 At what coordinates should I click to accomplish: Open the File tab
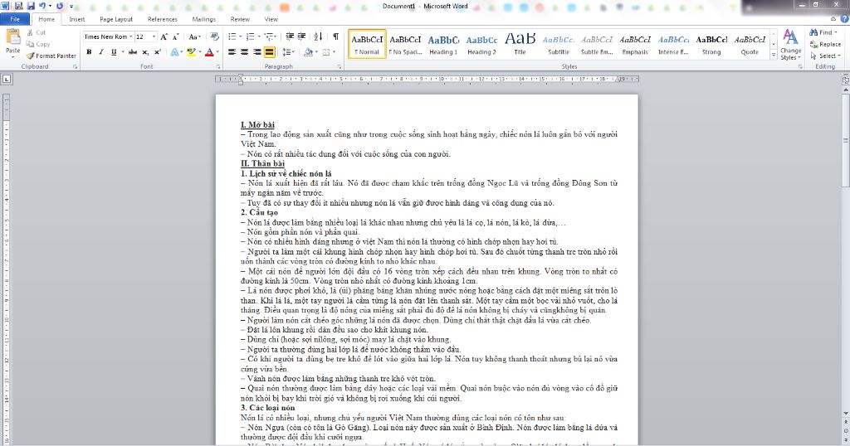[x=15, y=19]
